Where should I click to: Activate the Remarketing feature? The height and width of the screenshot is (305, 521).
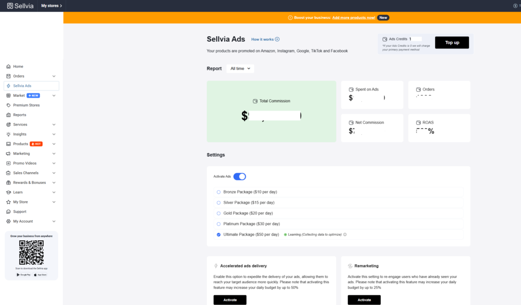(x=364, y=300)
